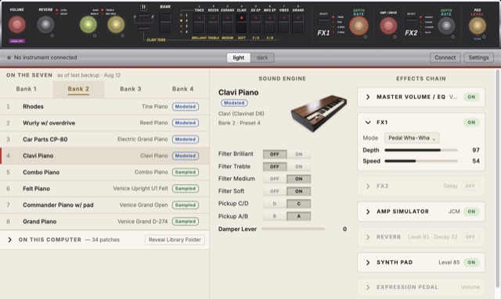Image resolution: width=501 pixels, height=299 pixels.
Task: Select the Wurly w/ overdrive preset
Action: pos(105,123)
